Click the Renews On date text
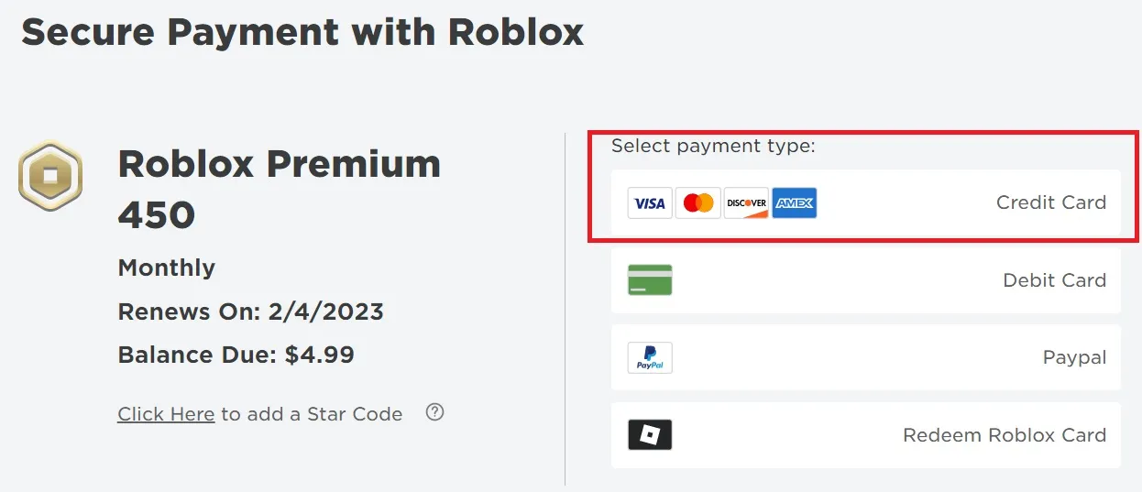Viewport: 1142px width, 492px height. tap(251, 312)
